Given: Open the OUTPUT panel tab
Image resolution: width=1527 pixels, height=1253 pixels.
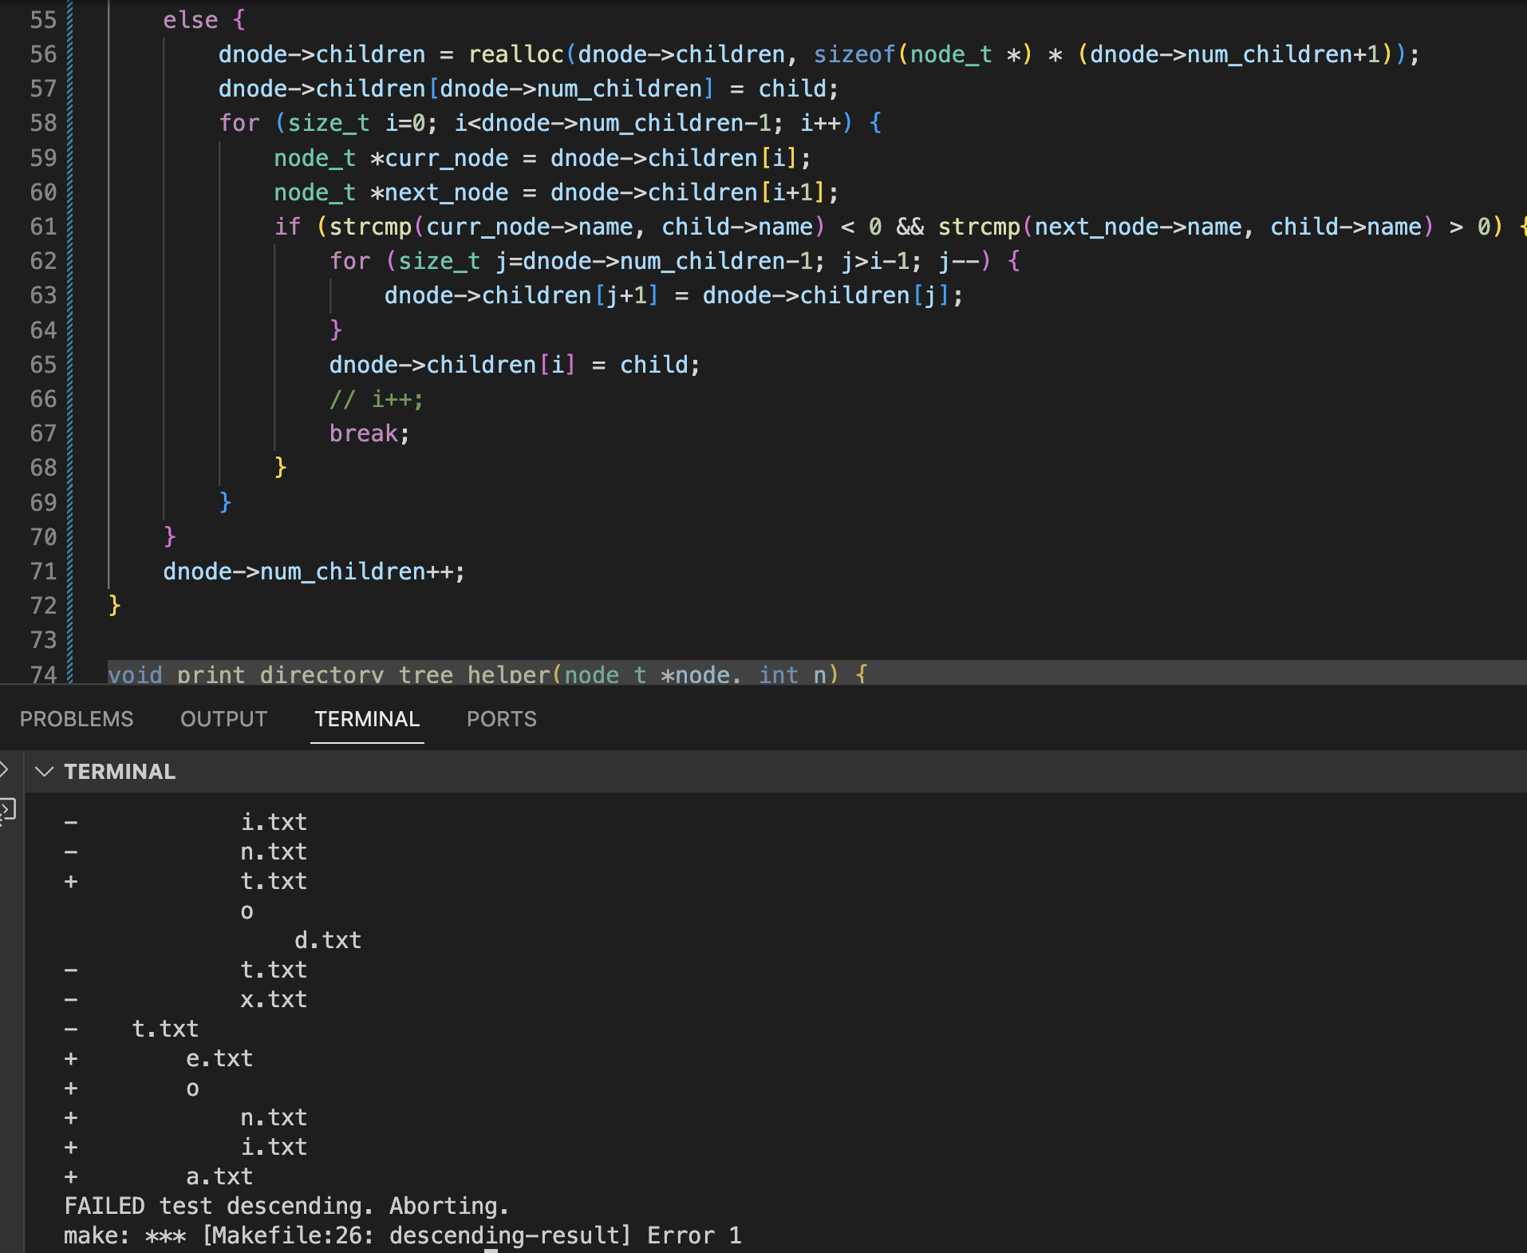Looking at the screenshot, I should tap(223, 719).
